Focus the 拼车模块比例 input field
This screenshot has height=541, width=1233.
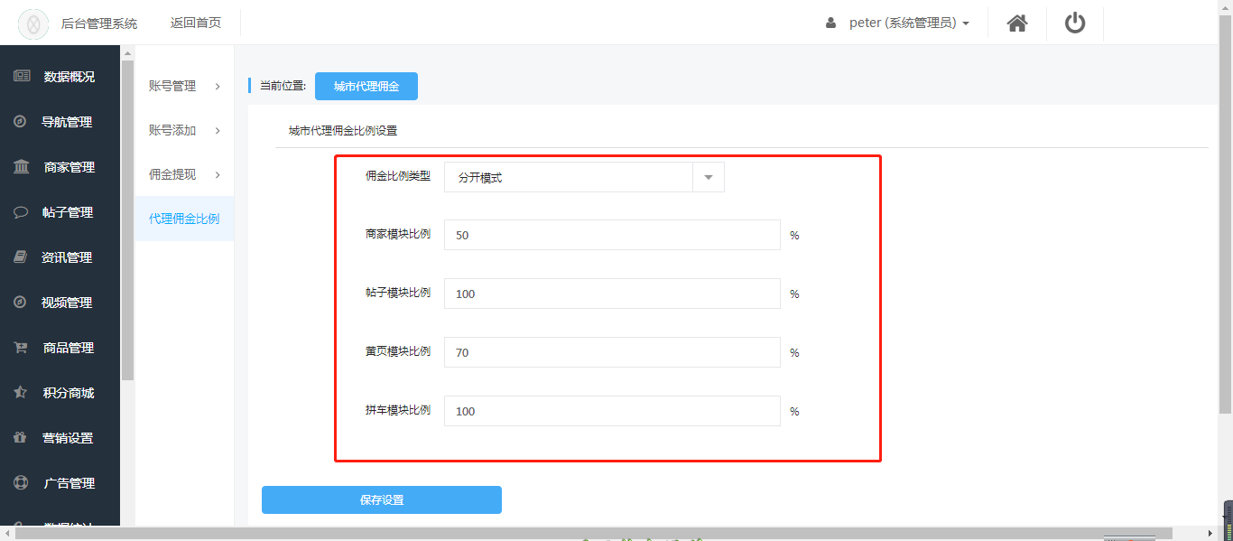pyautogui.click(x=612, y=411)
